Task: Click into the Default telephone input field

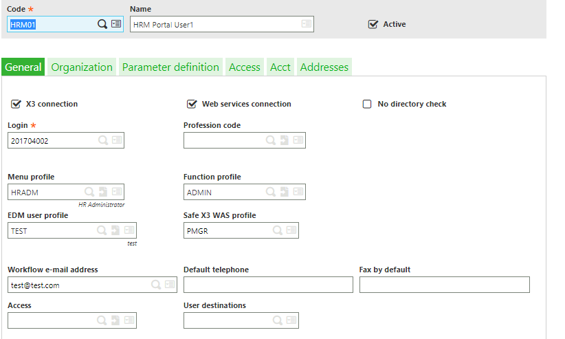Action: (268, 285)
